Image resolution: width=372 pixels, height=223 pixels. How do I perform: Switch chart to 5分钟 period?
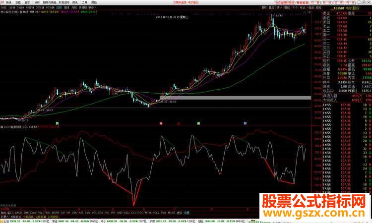pyautogui.click(x=20, y=7)
